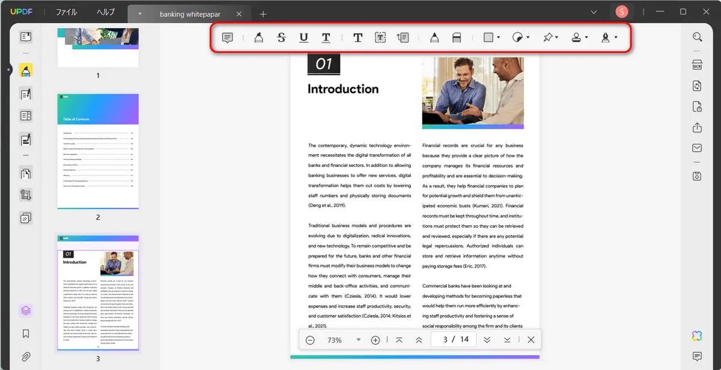Select page 3 Introduction thumbnail

98,293
